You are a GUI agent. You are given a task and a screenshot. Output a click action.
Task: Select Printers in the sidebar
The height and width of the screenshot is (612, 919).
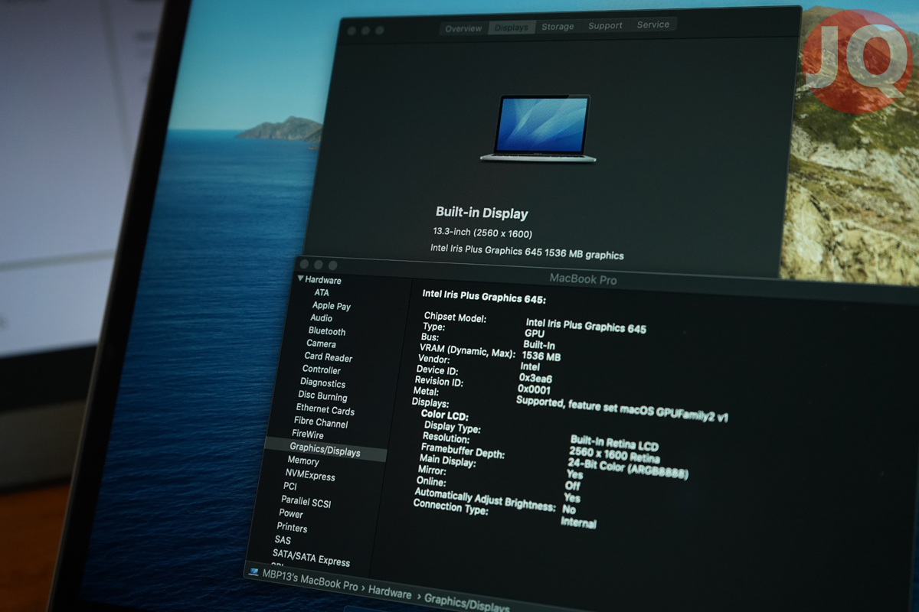[292, 528]
